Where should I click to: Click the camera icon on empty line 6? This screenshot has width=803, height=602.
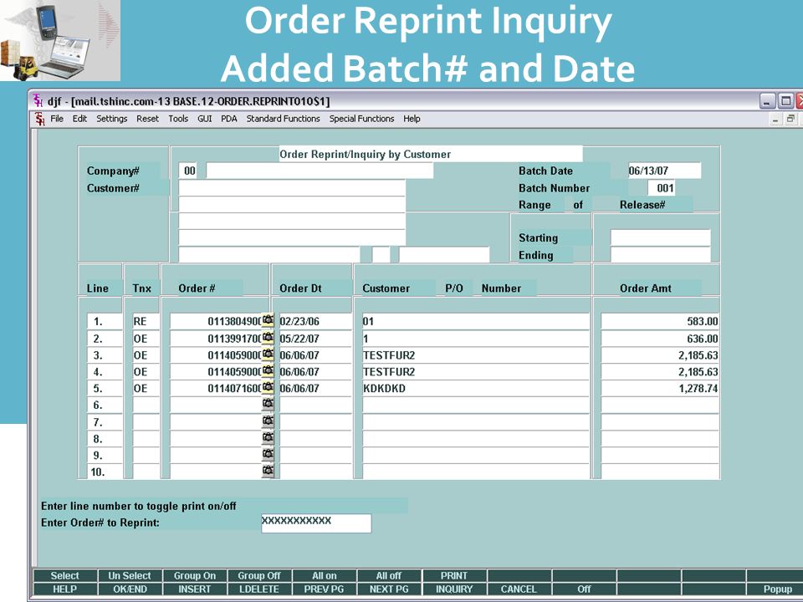(268, 404)
